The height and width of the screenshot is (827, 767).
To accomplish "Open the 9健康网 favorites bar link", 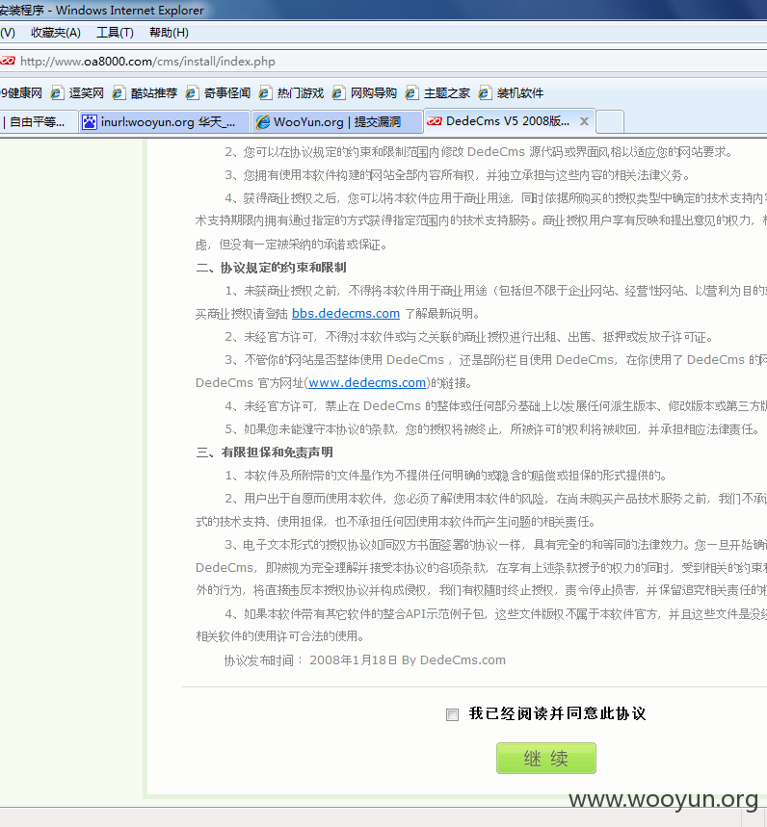I will 21,93.
